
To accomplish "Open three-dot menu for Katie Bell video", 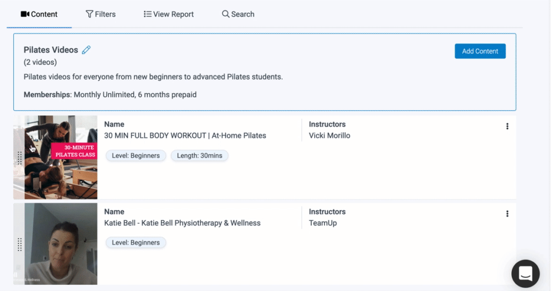I will (x=507, y=214).
